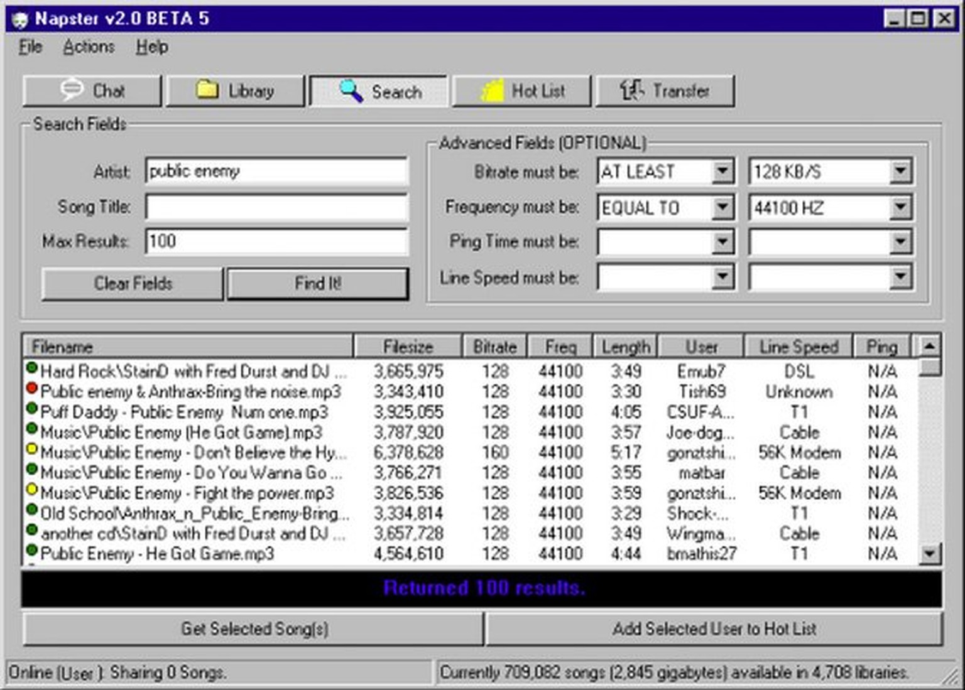Click the Clear Fields button
965x690 pixels.
[133, 284]
